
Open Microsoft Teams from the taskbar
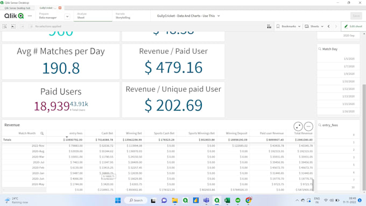point(206,200)
